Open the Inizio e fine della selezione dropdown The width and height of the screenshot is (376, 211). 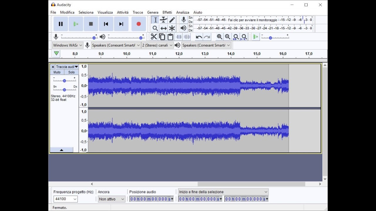[x=223, y=192]
